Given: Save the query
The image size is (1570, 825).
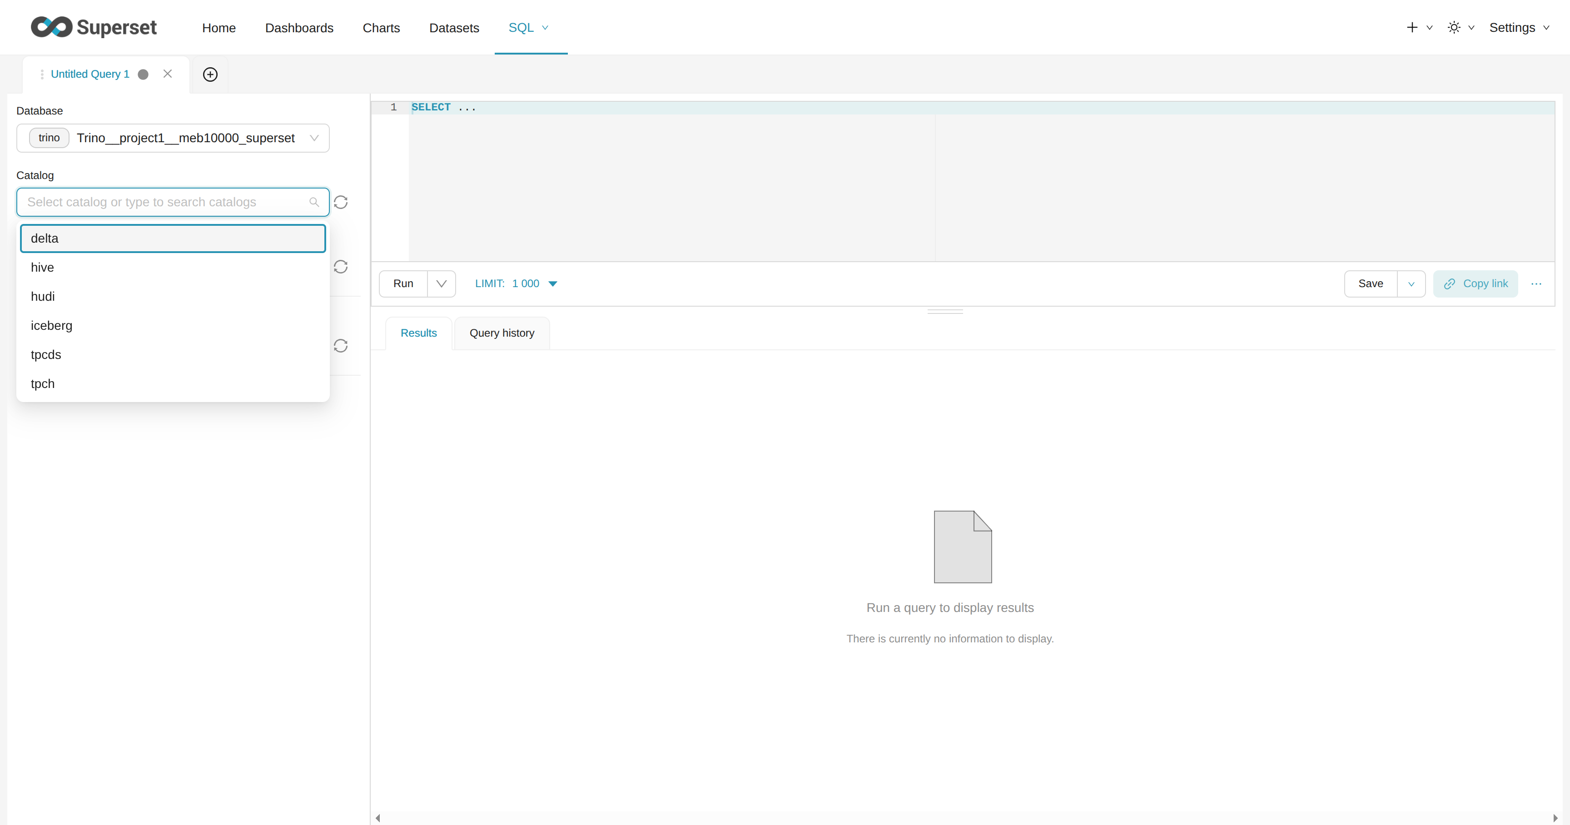Looking at the screenshot, I should point(1371,284).
